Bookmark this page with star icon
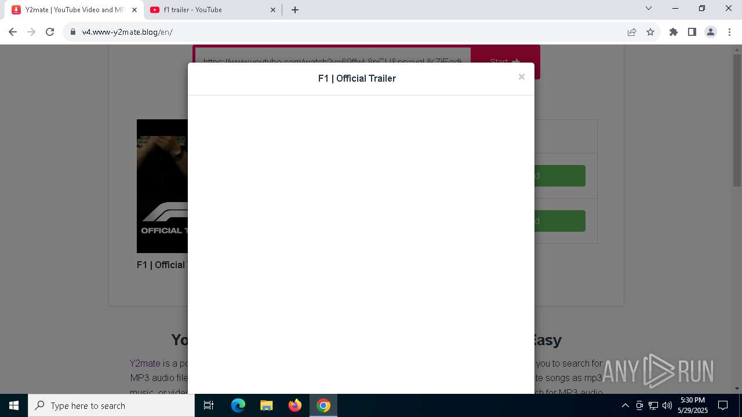 pyautogui.click(x=650, y=32)
